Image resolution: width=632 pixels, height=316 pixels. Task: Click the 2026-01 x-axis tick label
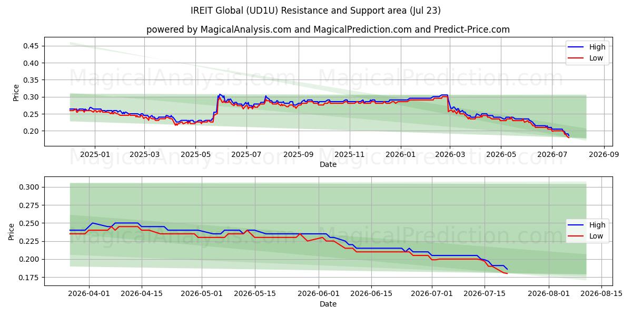click(400, 154)
